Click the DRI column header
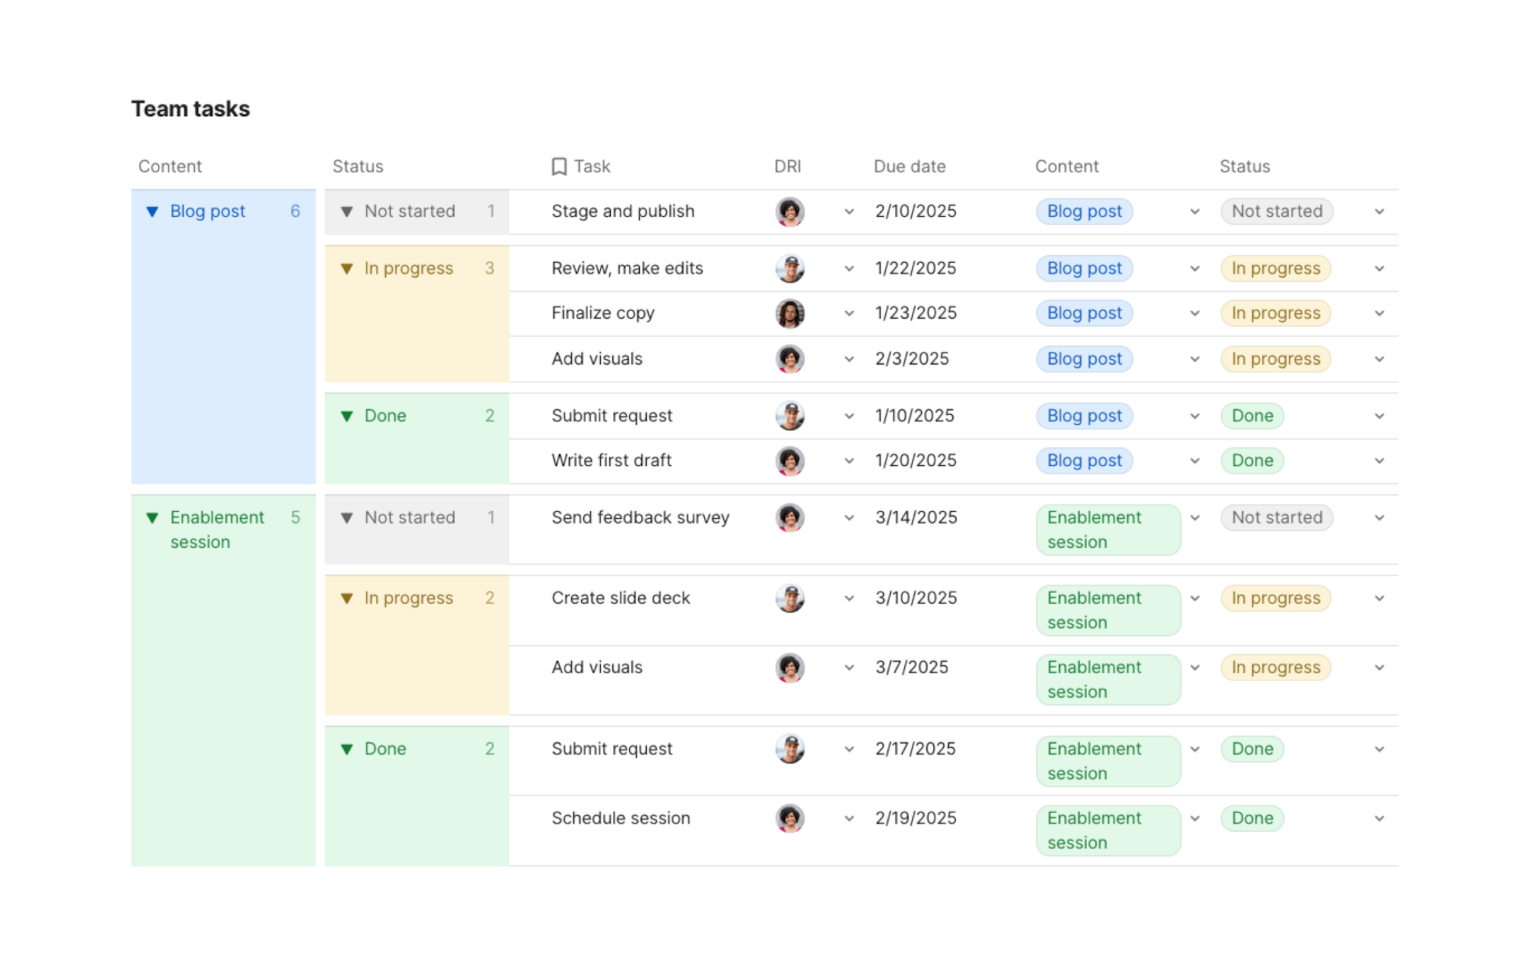The width and height of the screenshot is (1529, 955). click(787, 167)
